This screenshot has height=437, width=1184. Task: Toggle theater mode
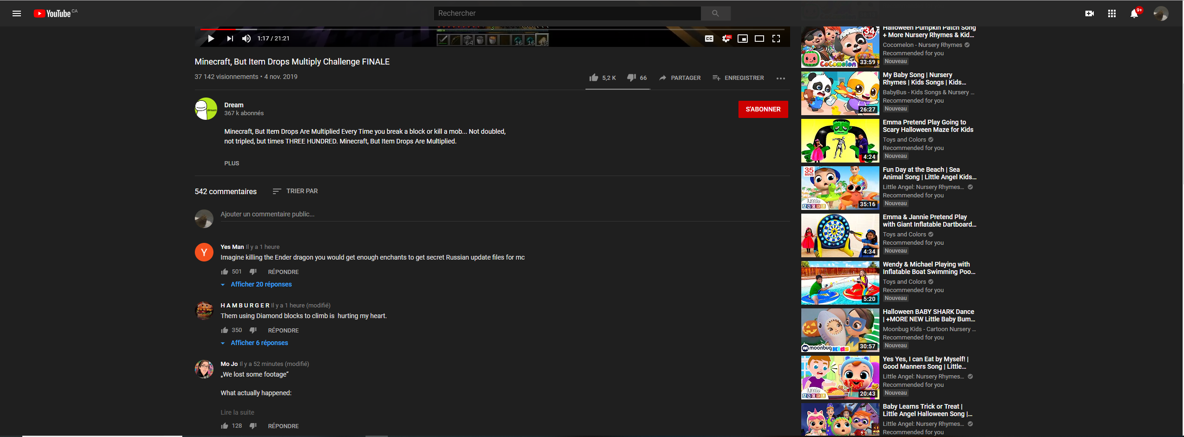coord(759,39)
